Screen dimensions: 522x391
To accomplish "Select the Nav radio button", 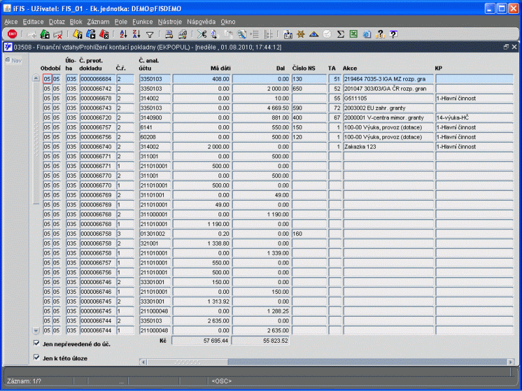I will click(x=8, y=61).
